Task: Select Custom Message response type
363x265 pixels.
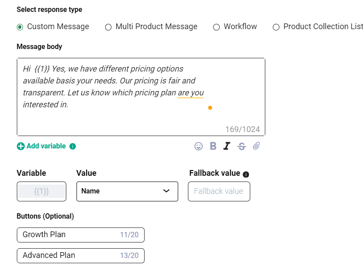Action: tap(20, 27)
